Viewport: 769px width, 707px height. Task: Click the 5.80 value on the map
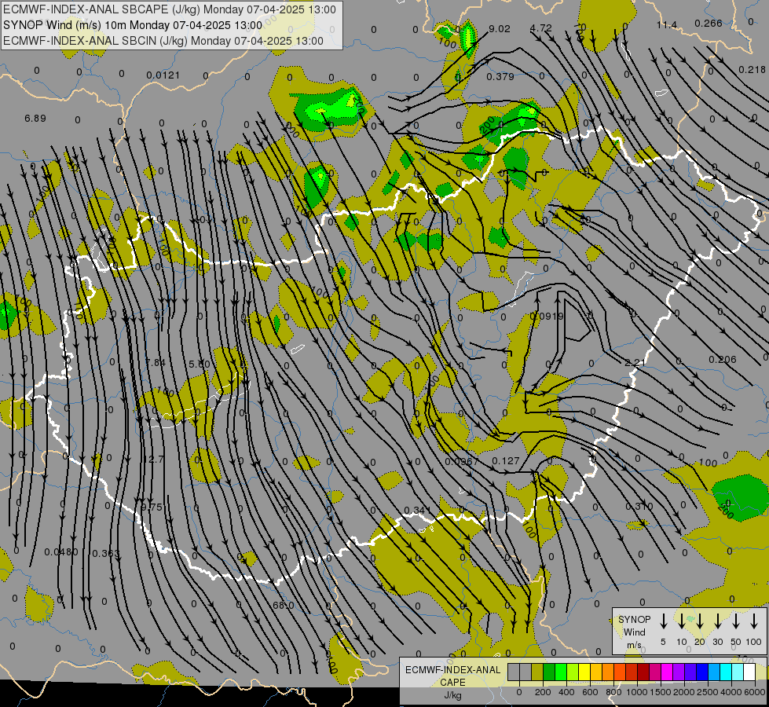[199, 364]
